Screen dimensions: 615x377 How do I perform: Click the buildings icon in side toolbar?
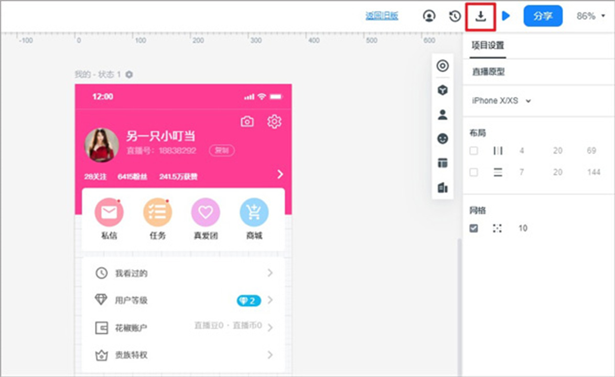tap(443, 187)
